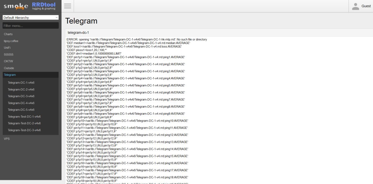Select UniFi in sidebar menu

click(x=7, y=48)
